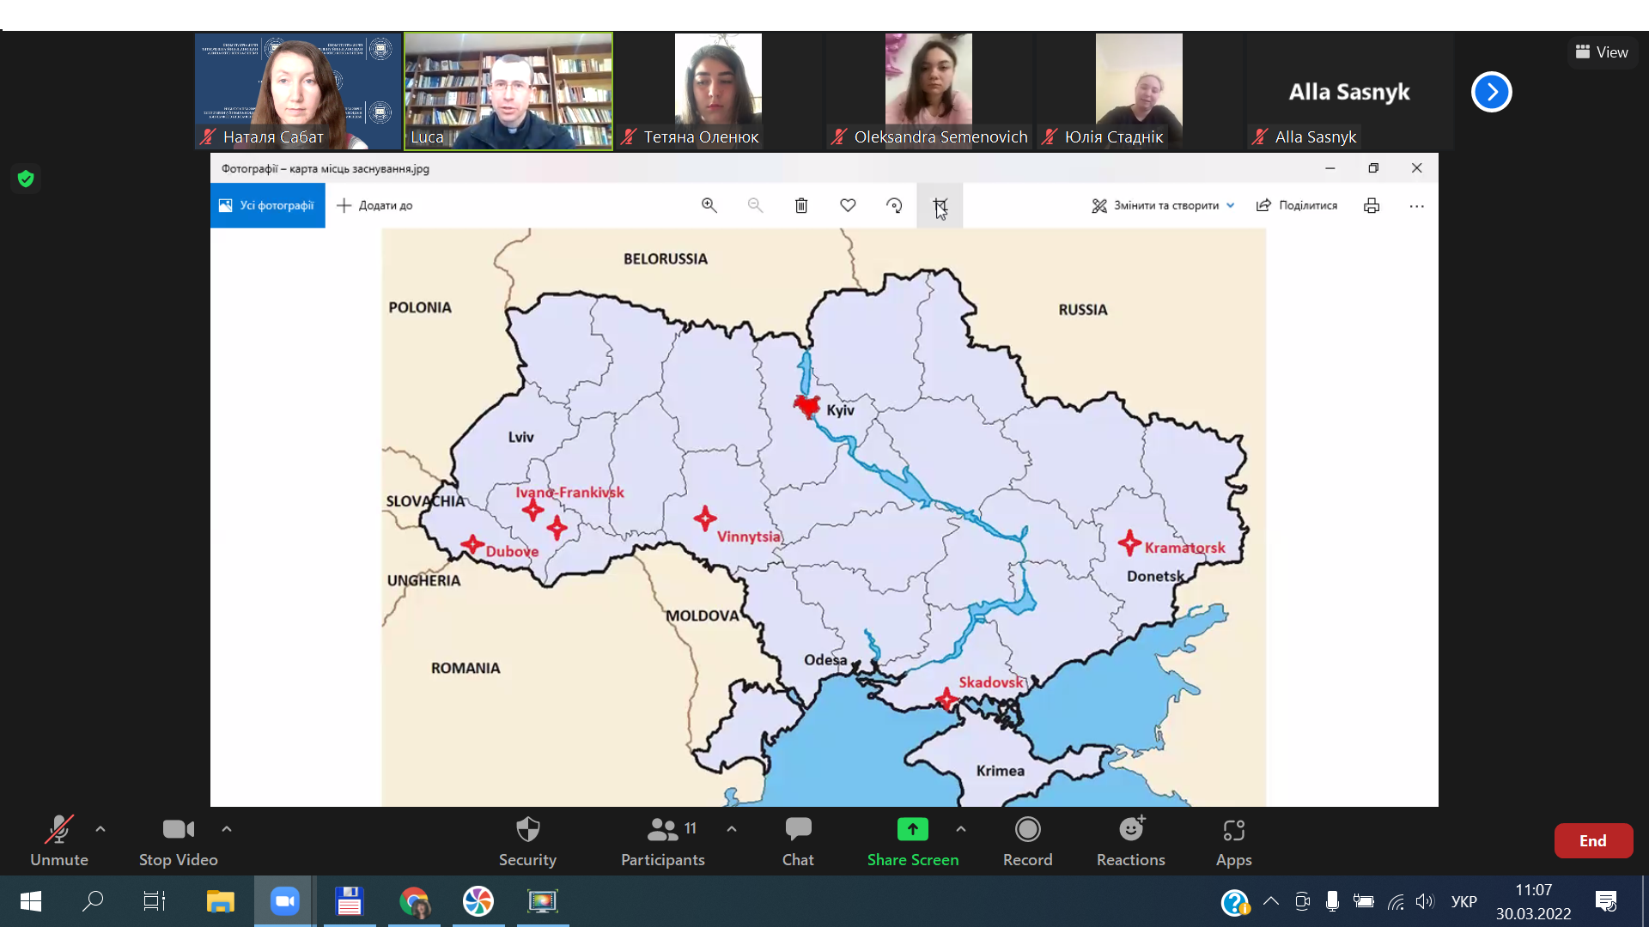Open the Security options
The image size is (1649, 927).
(527, 840)
